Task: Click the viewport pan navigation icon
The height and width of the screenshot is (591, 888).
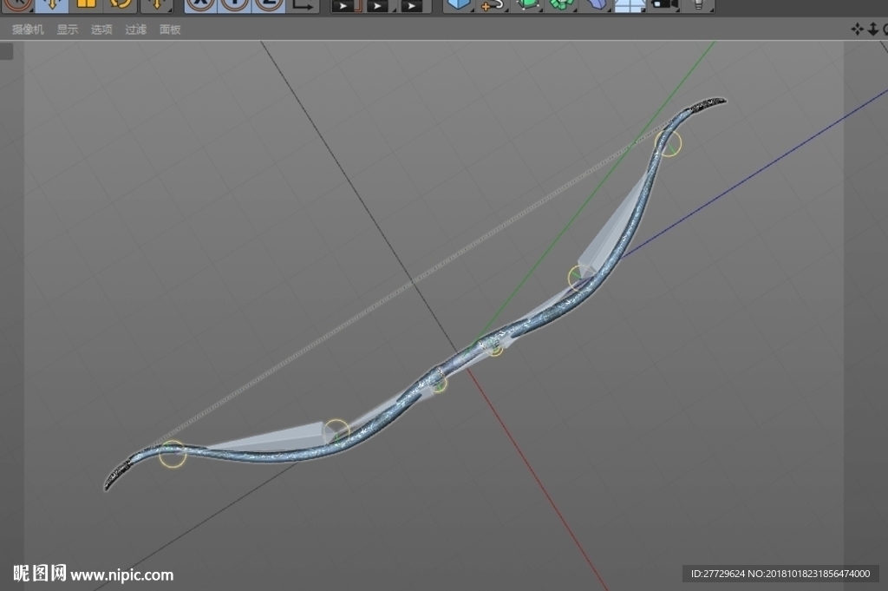Action: [x=858, y=29]
